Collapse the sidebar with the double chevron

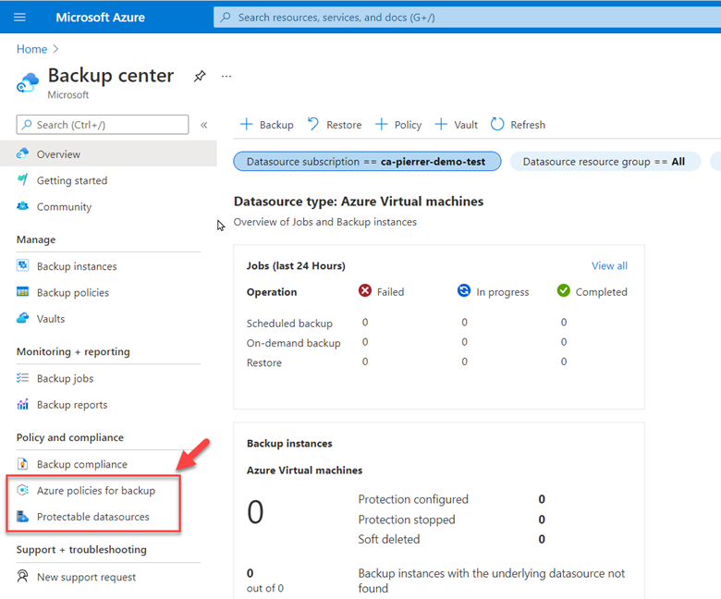[204, 125]
